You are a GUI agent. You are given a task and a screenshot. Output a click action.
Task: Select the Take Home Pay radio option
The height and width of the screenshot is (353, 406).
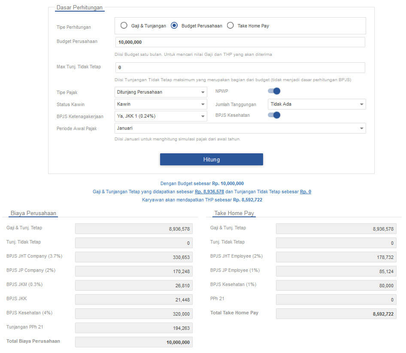click(230, 25)
